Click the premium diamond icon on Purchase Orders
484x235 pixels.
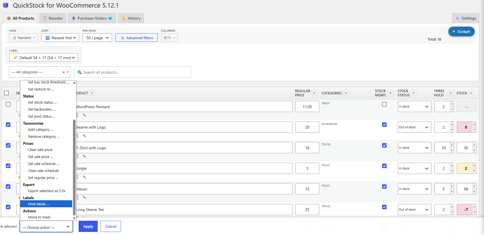(110, 18)
